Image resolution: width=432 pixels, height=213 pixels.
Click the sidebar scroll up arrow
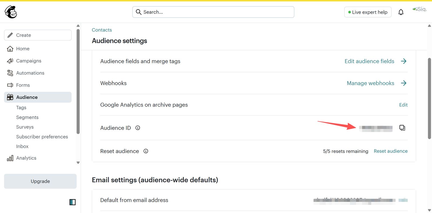[x=78, y=26]
